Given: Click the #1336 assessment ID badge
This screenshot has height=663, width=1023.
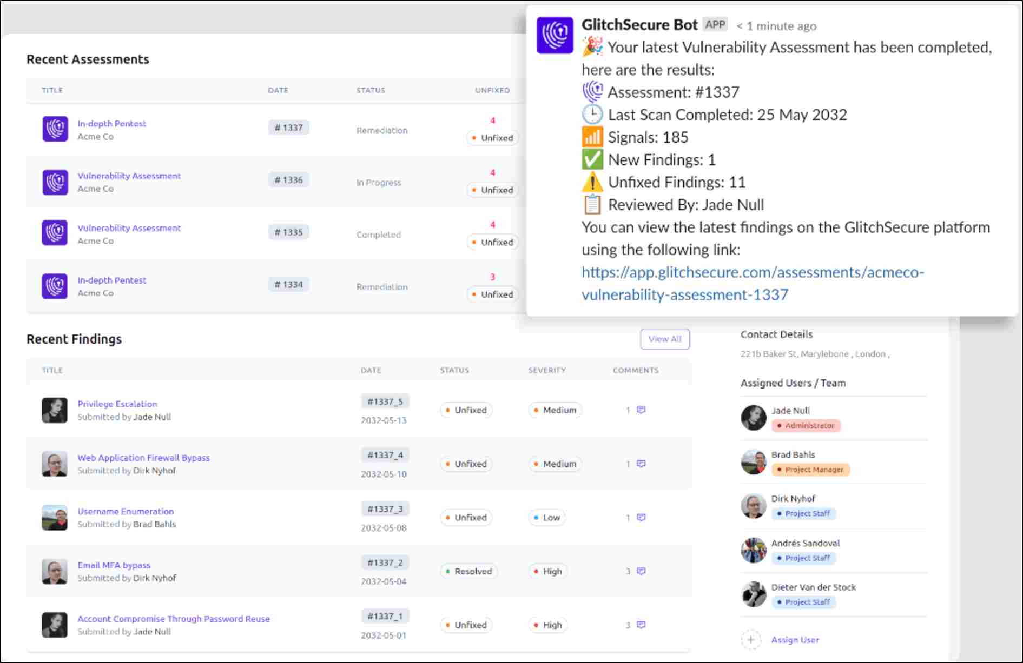Looking at the screenshot, I should pyautogui.click(x=289, y=179).
